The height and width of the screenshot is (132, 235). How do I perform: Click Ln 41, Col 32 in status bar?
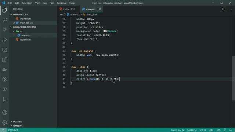(178, 130)
